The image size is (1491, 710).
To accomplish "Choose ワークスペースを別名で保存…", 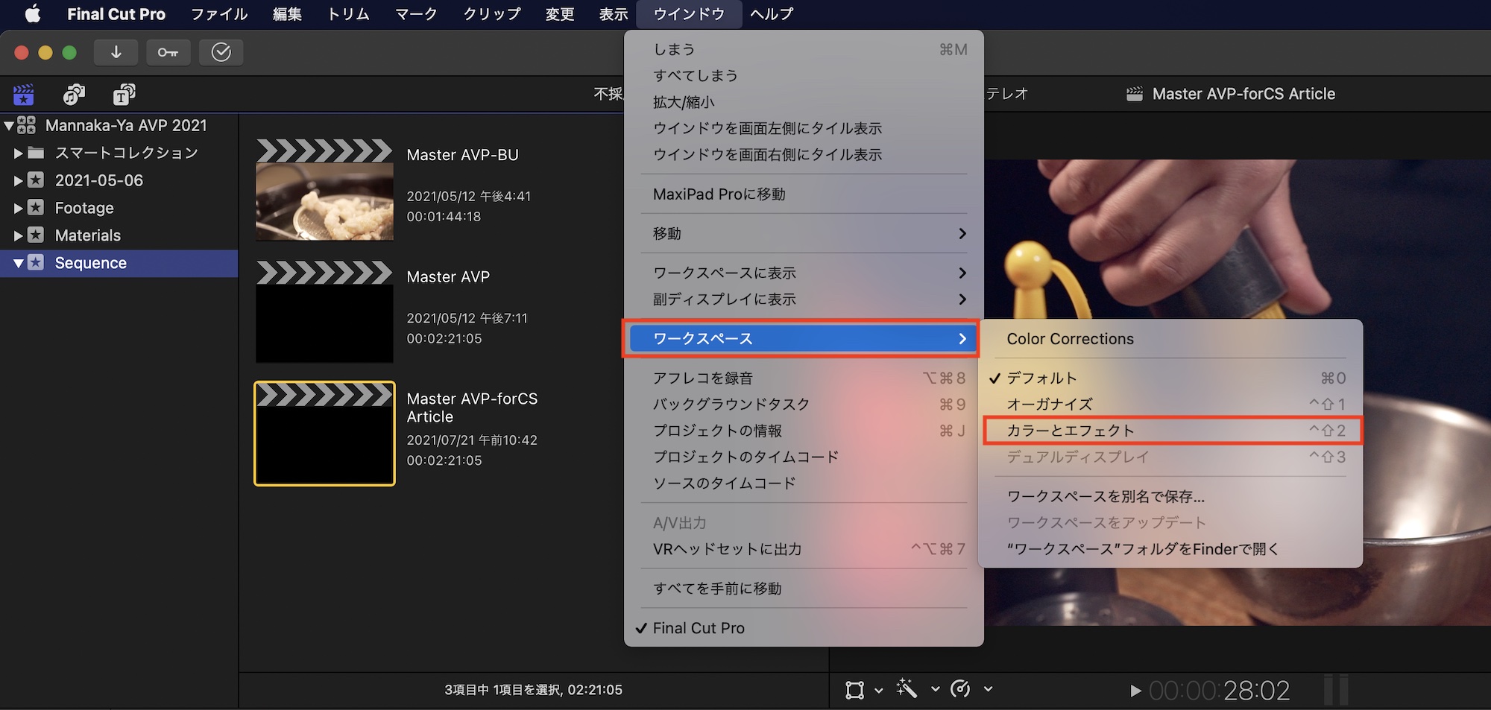I will pos(1170,497).
